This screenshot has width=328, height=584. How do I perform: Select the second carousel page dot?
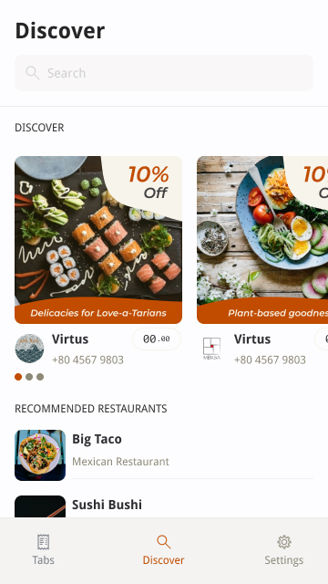29,377
